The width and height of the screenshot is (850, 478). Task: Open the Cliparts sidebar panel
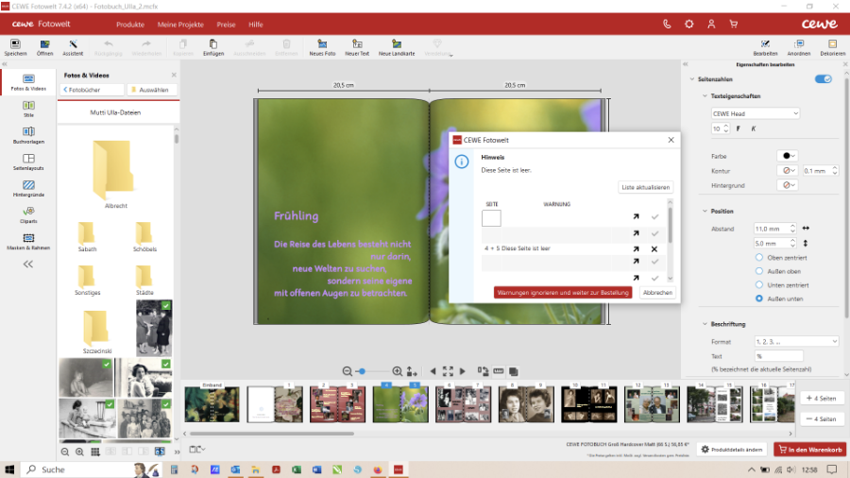pos(28,213)
